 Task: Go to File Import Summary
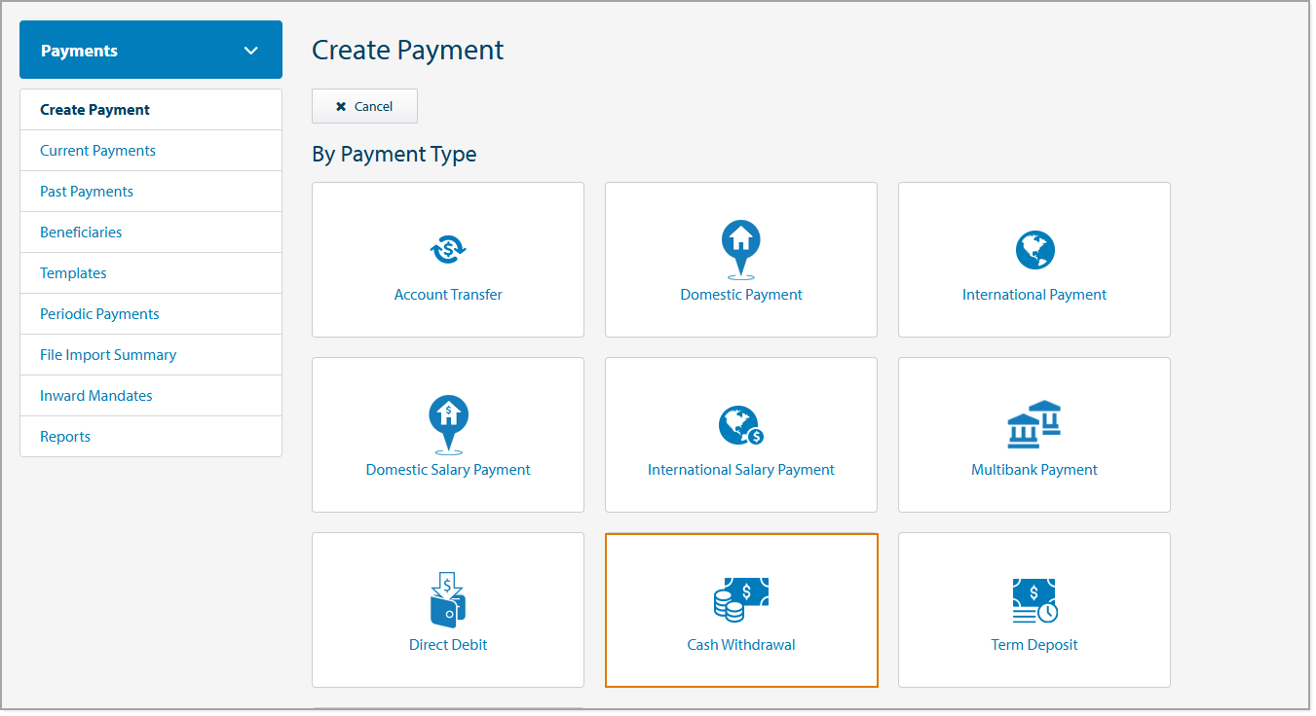[x=107, y=354]
